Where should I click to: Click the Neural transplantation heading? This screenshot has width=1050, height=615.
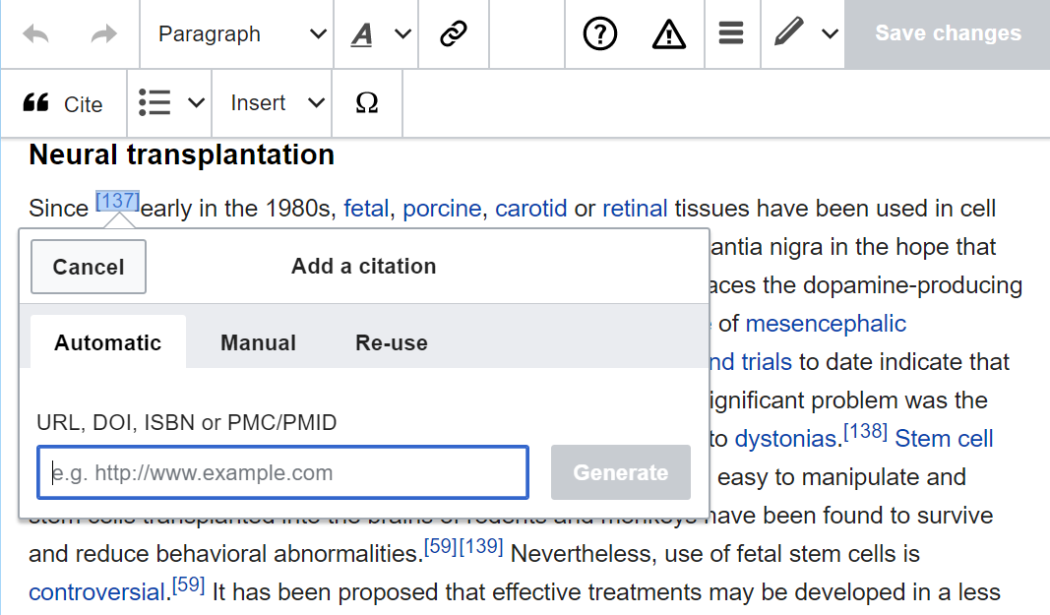181,154
